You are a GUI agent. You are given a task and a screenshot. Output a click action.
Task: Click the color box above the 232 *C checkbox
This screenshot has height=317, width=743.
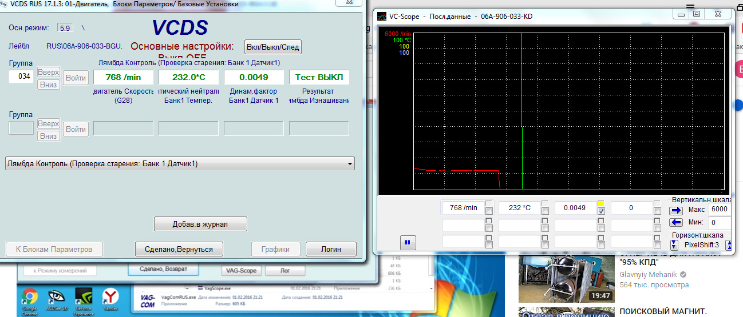pyautogui.click(x=545, y=203)
